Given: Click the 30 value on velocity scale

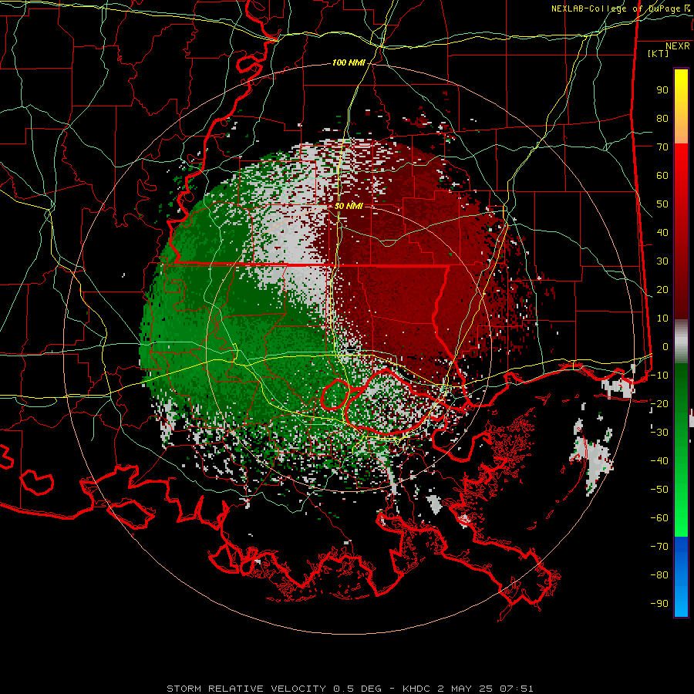Looking at the screenshot, I should pos(662,261).
